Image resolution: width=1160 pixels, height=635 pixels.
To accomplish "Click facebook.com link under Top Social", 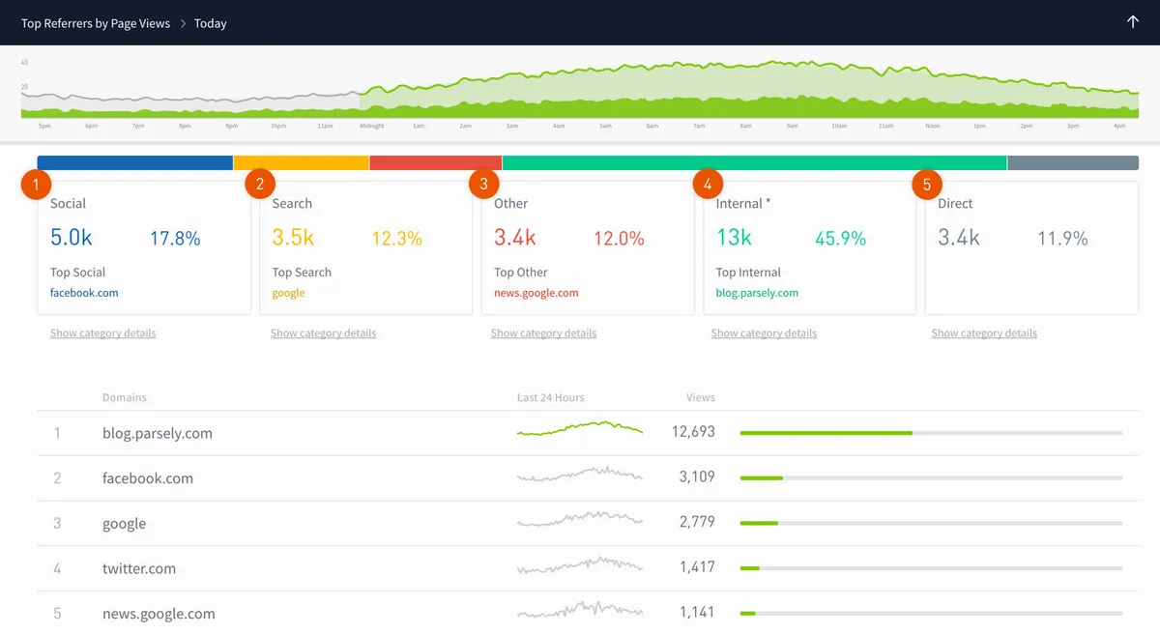I will coord(84,293).
